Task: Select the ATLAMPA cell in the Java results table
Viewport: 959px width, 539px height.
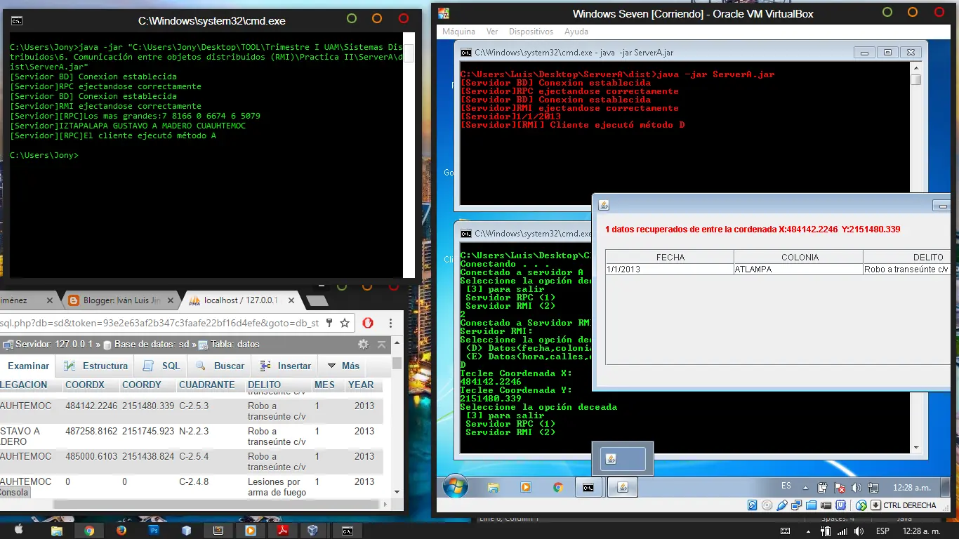Action: point(799,269)
